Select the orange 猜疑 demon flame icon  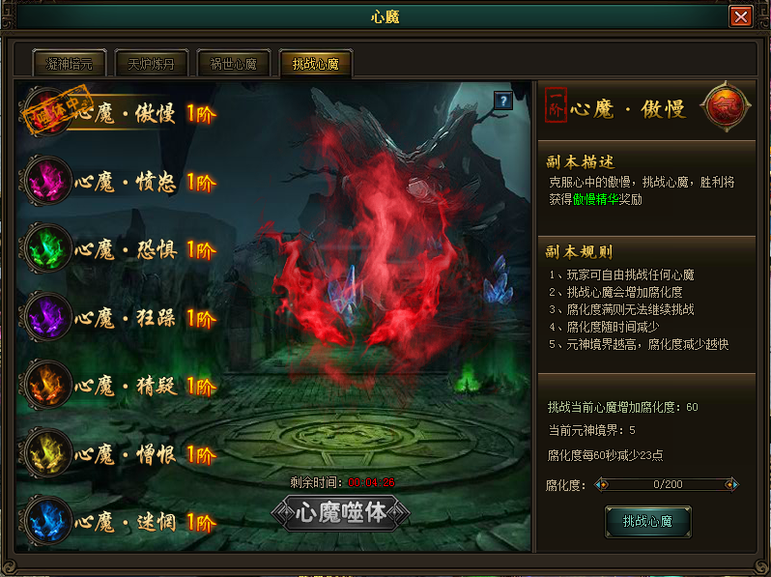click(x=47, y=386)
